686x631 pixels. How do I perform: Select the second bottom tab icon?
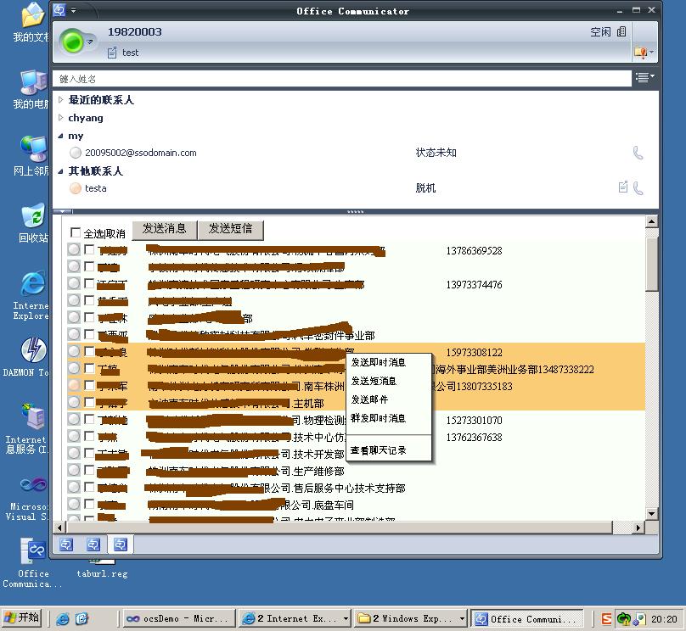click(93, 544)
